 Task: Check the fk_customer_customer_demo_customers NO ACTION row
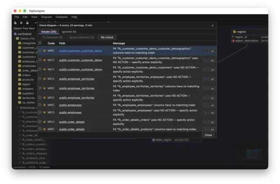coord(40,69)
